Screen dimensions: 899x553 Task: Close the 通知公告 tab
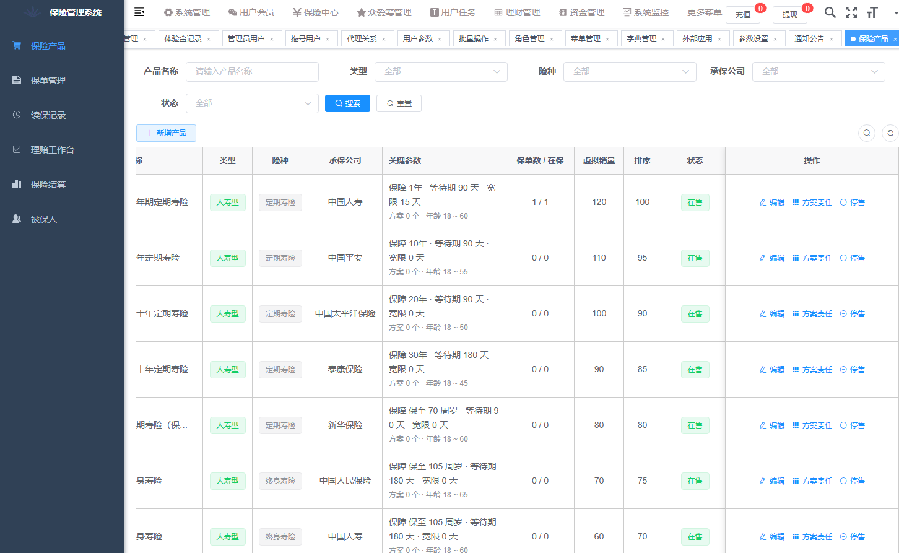coord(832,39)
